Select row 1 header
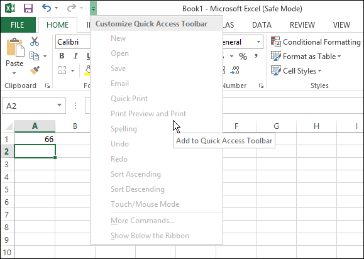This screenshot has height=259, width=364. click(6, 139)
